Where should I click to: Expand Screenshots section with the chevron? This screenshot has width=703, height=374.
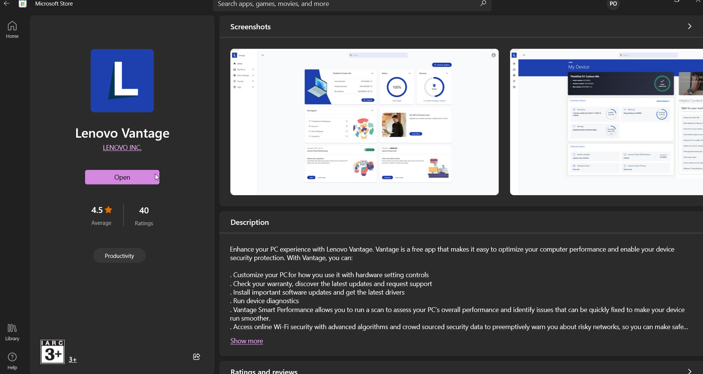click(690, 26)
